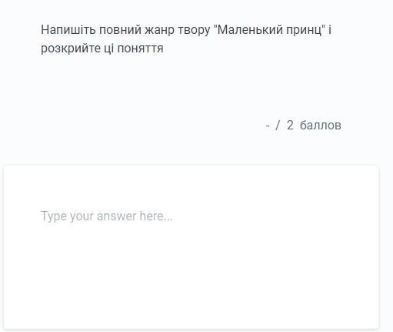
Task: Click the slash separator in the score
Action: click(x=278, y=126)
